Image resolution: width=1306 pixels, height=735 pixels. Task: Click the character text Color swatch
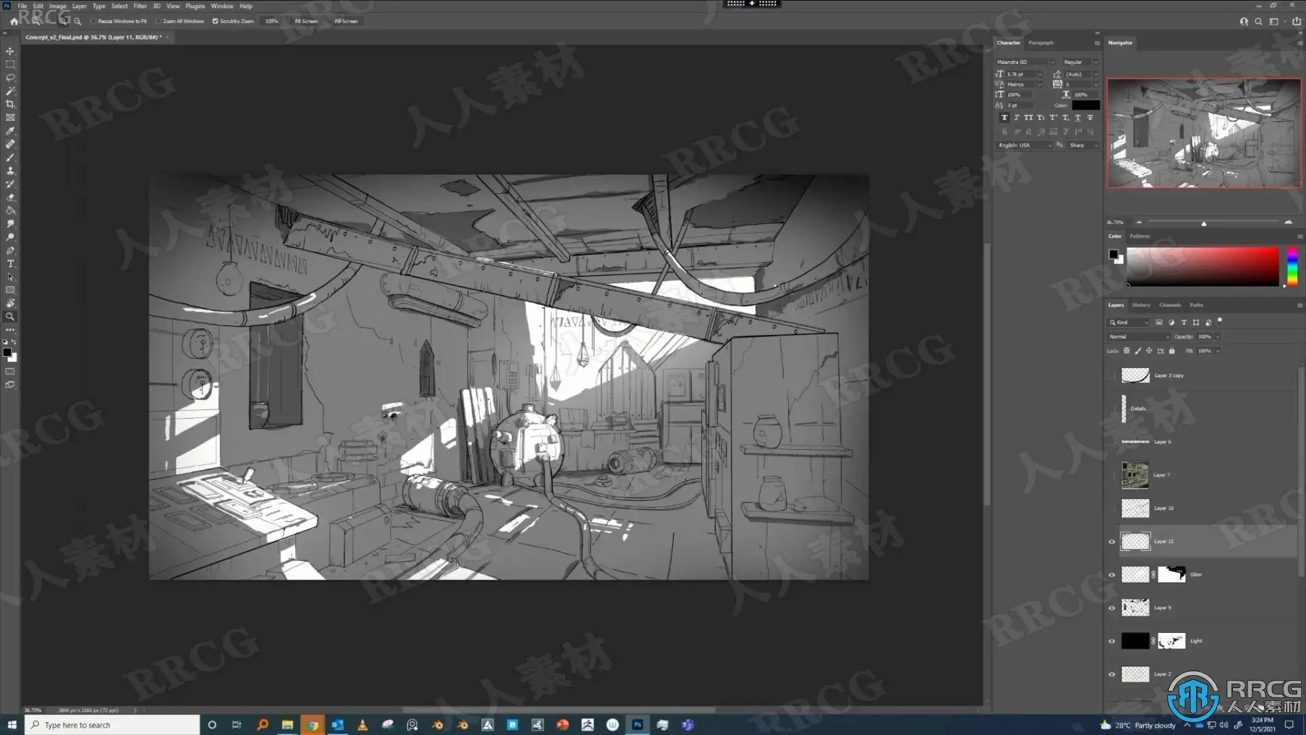[x=1086, y=105]
